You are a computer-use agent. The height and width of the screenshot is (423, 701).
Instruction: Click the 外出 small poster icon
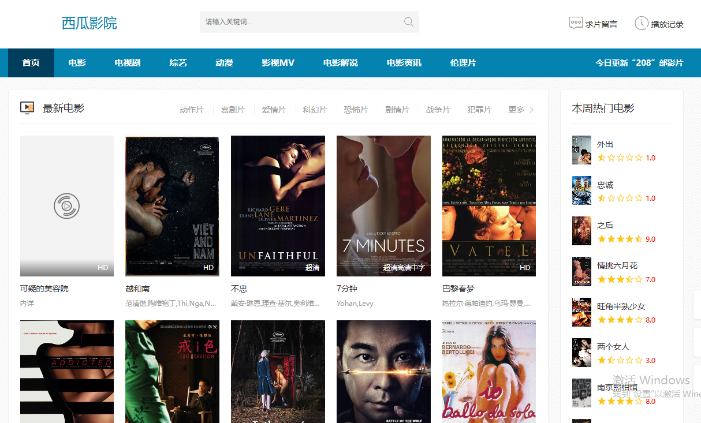[581, 150]
